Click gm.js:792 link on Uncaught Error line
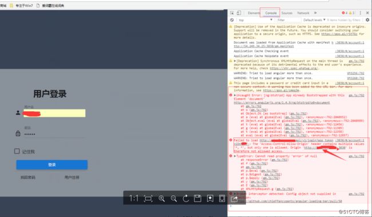The image size is (372, 217). [357, 95]
